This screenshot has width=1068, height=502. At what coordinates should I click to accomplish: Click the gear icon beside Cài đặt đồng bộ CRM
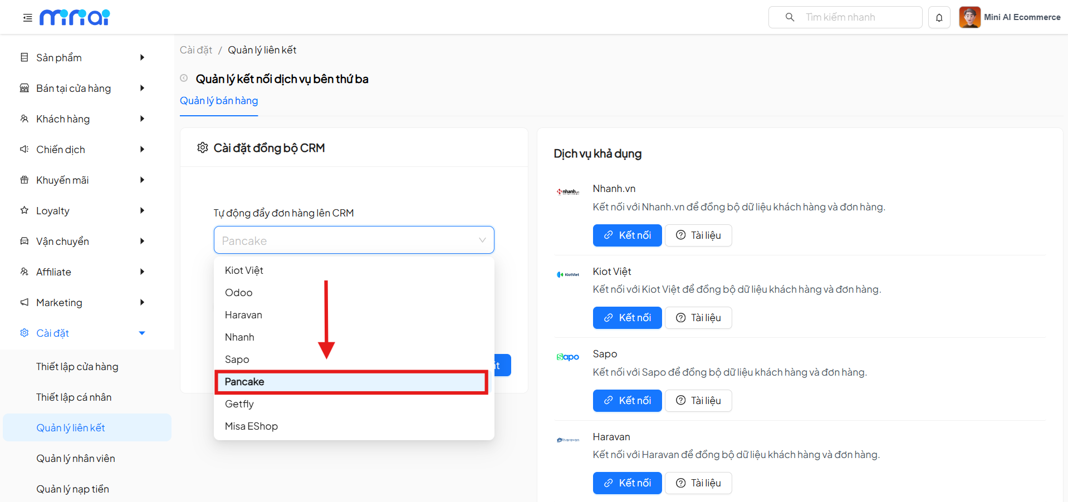pos(203,147)
